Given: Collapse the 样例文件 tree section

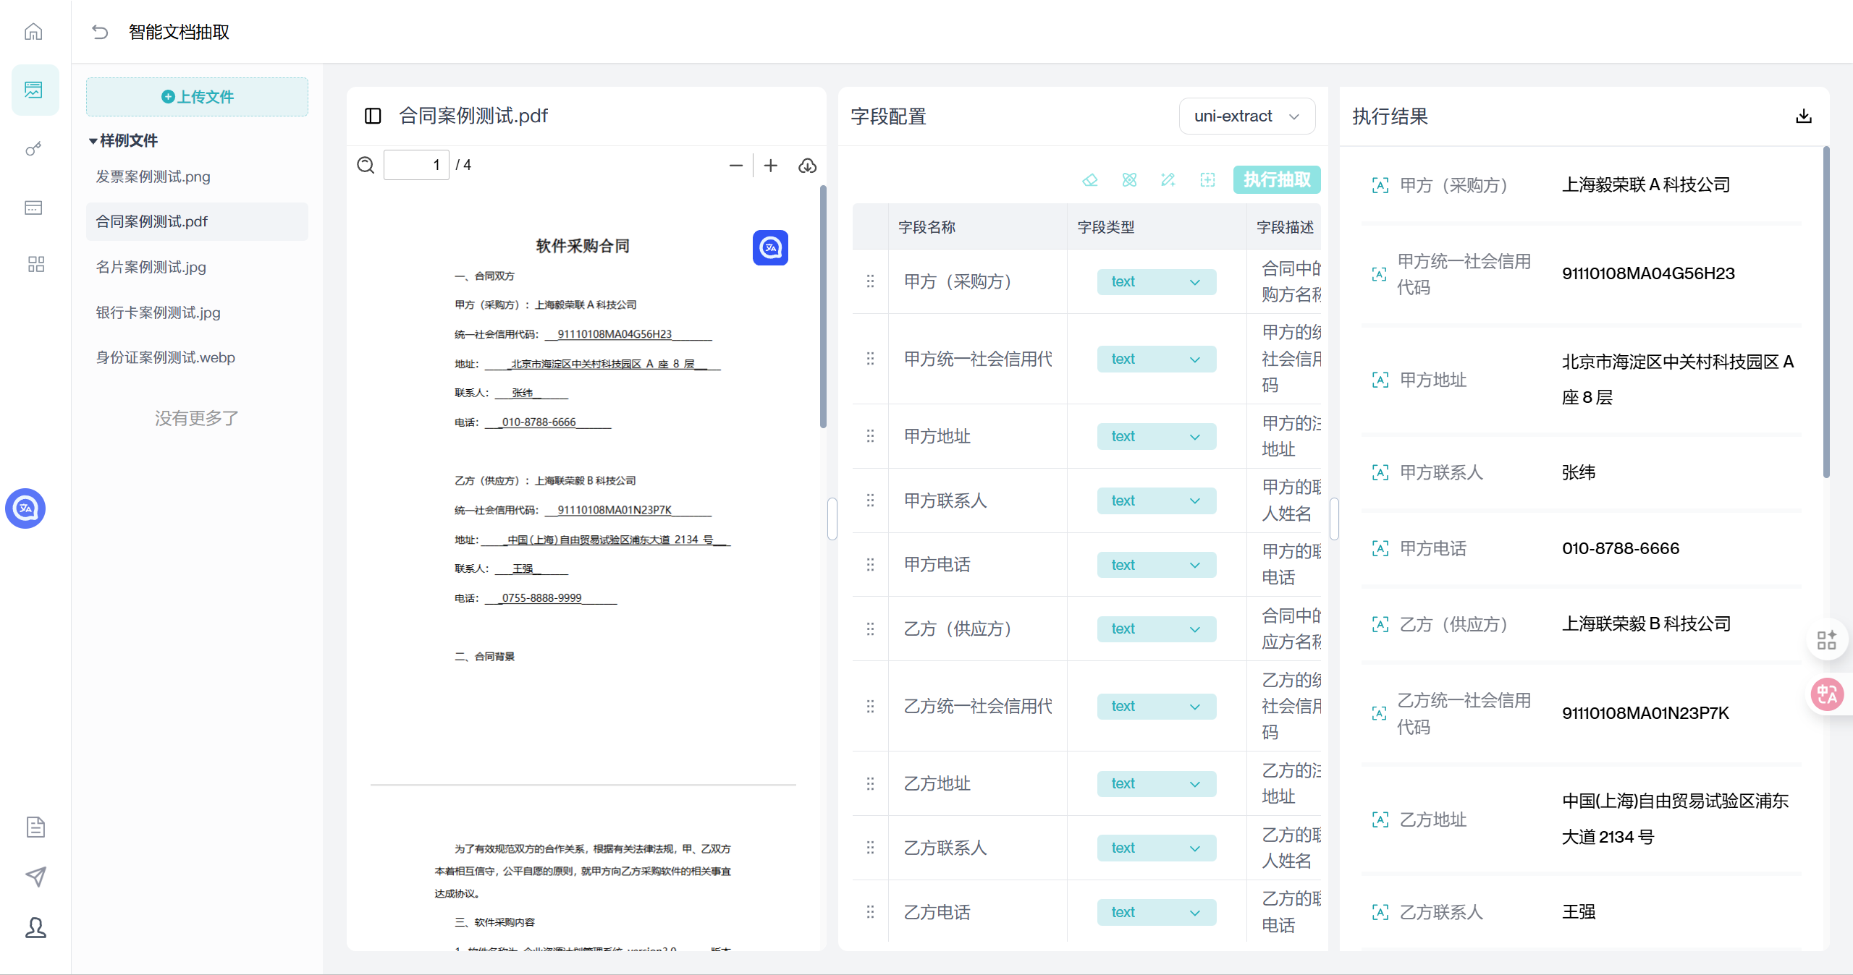Looking at the screenshot, I should click(x=93, y=141).
